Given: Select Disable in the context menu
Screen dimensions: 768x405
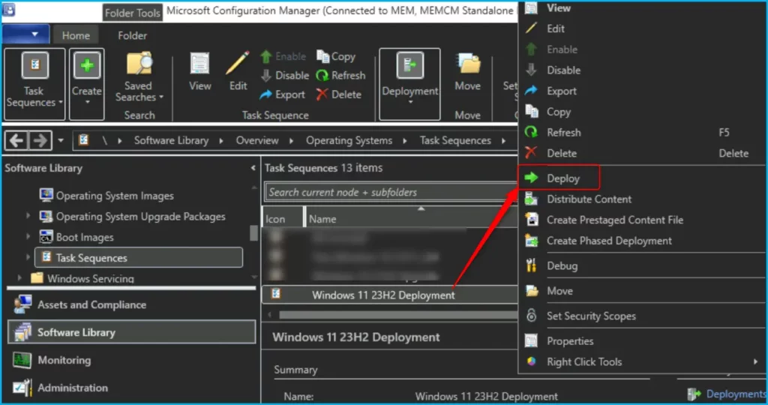Looking at the screenshot, I should tap(563, 70).
